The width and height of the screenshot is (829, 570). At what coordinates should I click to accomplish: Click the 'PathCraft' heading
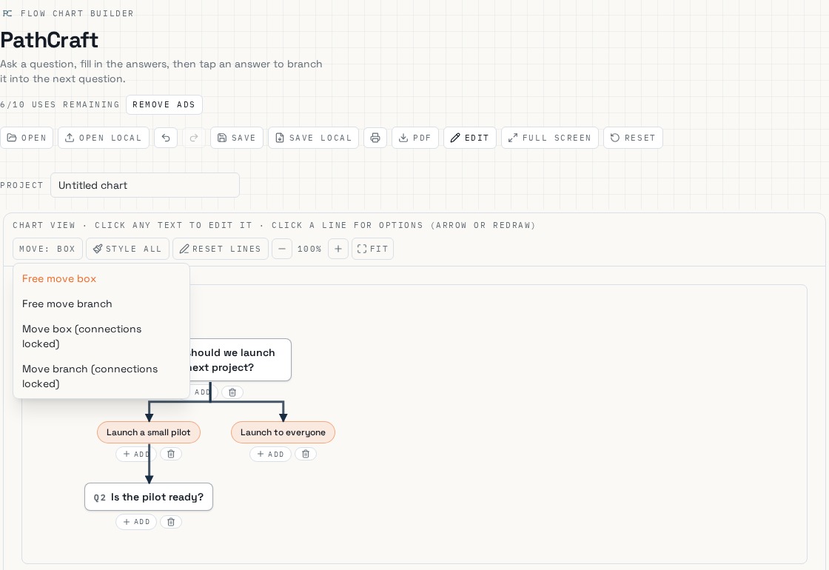[49, 40]
